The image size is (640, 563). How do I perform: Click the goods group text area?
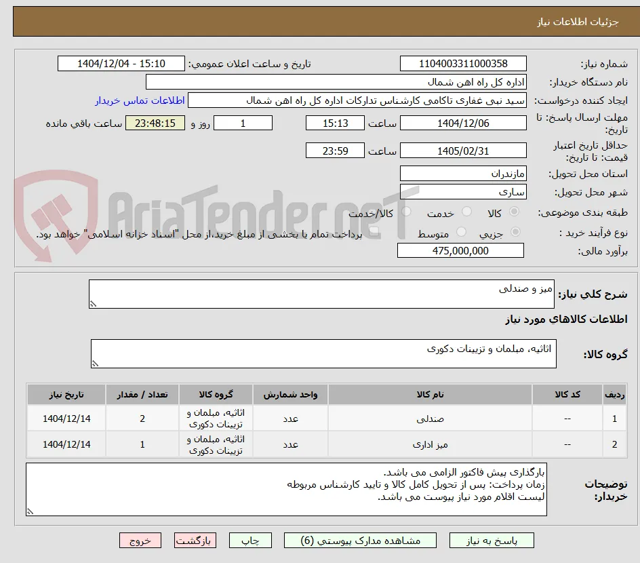coord(323,353)
